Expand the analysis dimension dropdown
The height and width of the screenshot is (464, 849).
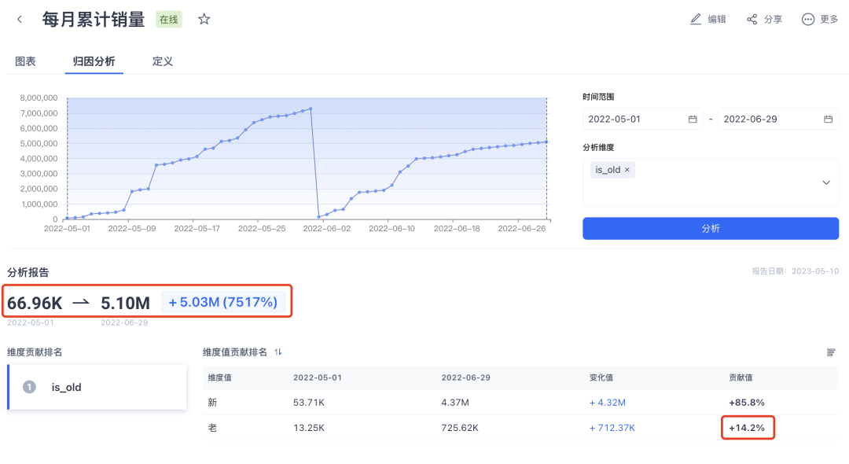826,182
